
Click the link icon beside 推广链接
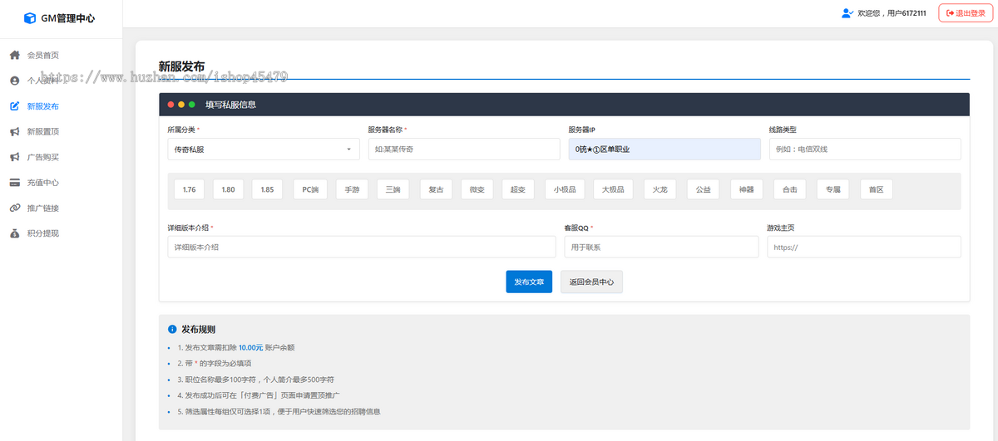(x=14, y=208)
